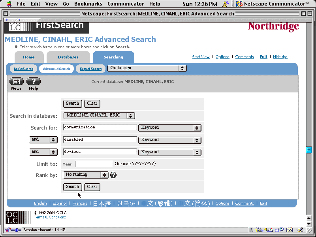
Task: Click the bottom Search button
Action: click(73, 187)
